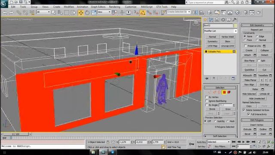Open the GTA Tools menu
Screen dimensions: 275x155
162,7
